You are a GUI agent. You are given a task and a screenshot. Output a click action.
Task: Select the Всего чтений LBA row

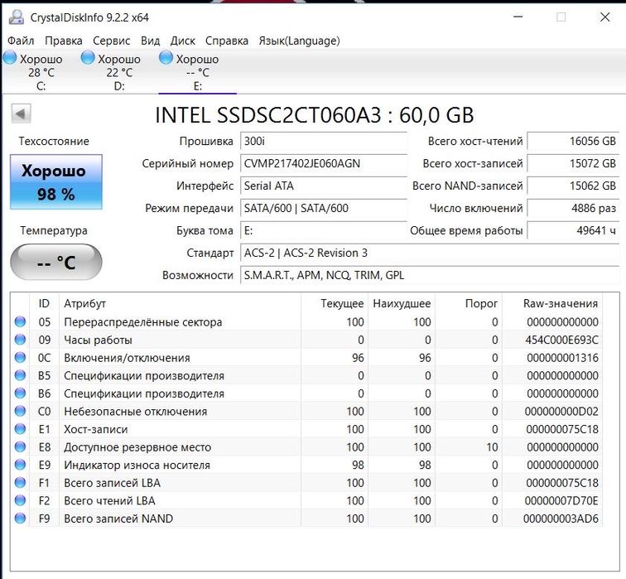(x=306, y=501)
